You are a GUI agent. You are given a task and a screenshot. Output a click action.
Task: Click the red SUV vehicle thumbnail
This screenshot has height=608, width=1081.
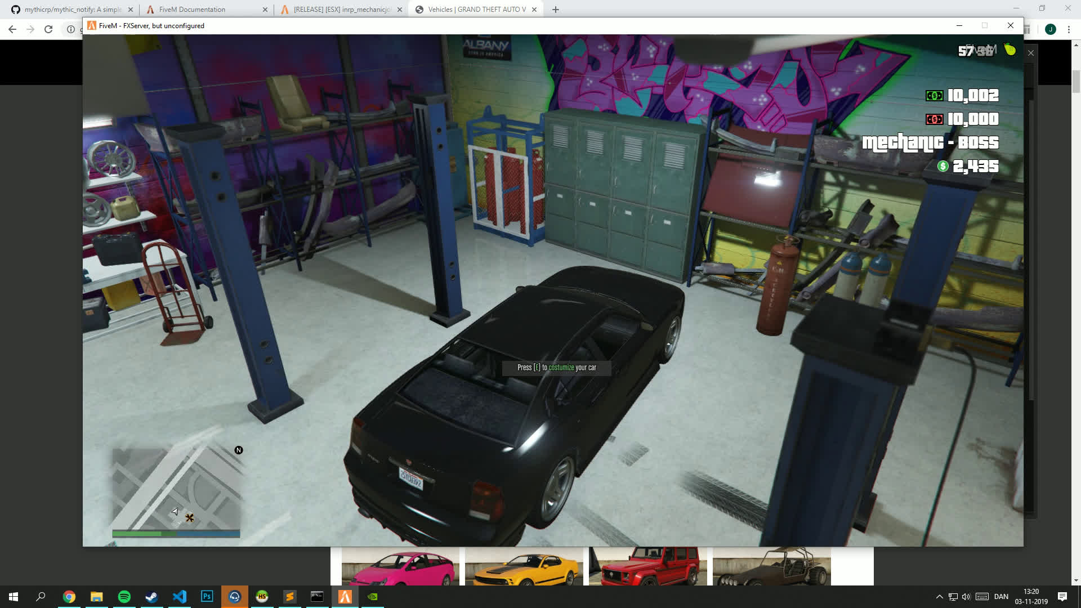click(x=647, y=566)
